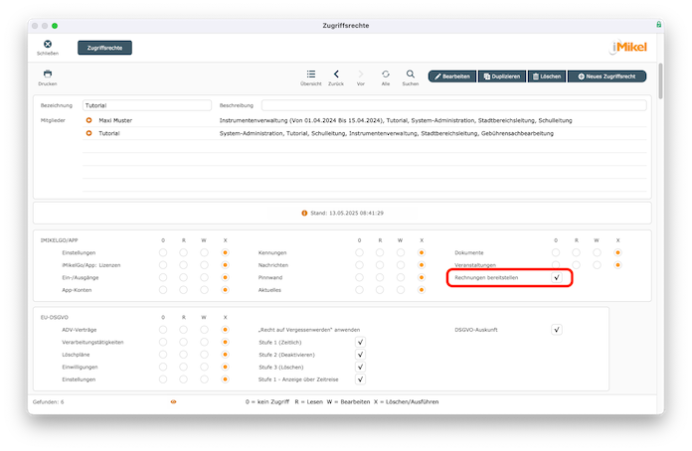Click the Drucken printer icon
Screen dimensions: 692x451
point(47,75)
